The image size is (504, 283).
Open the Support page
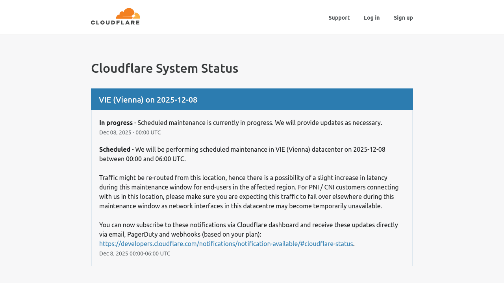(x=339, y=17)
